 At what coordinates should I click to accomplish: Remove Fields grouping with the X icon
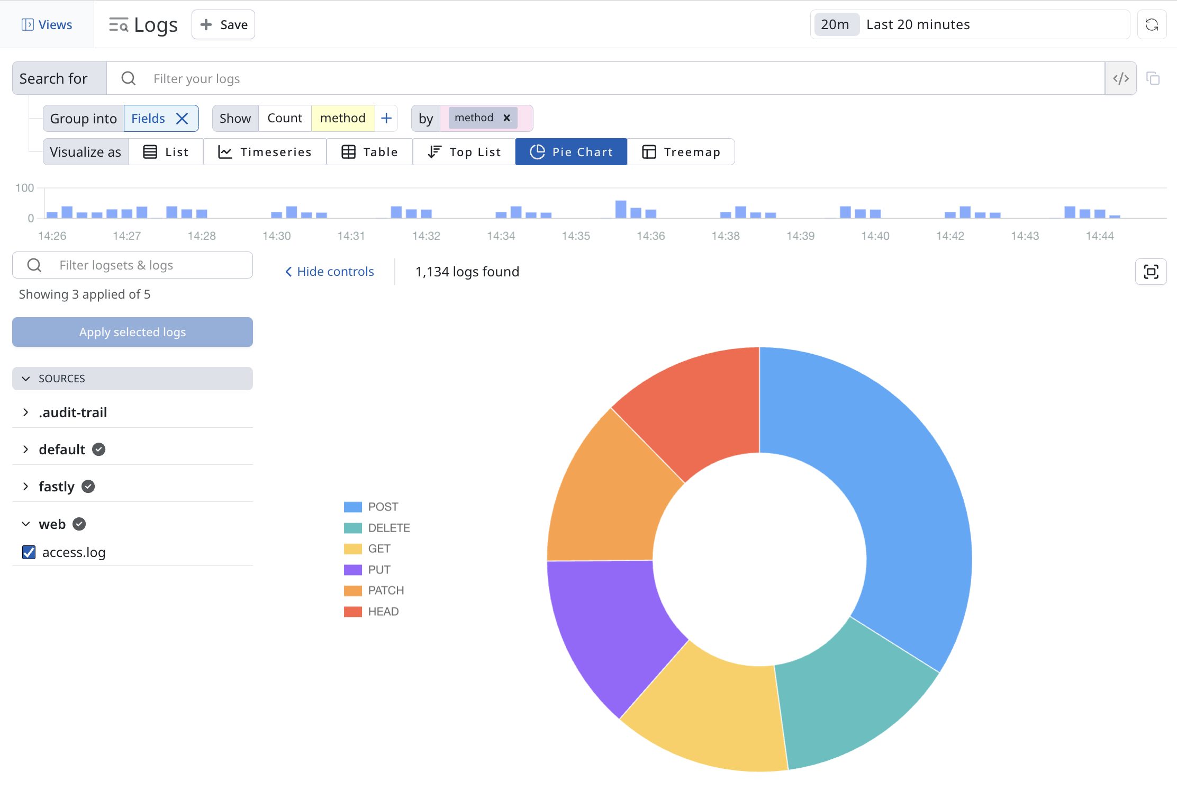click(x=182, y=119)
